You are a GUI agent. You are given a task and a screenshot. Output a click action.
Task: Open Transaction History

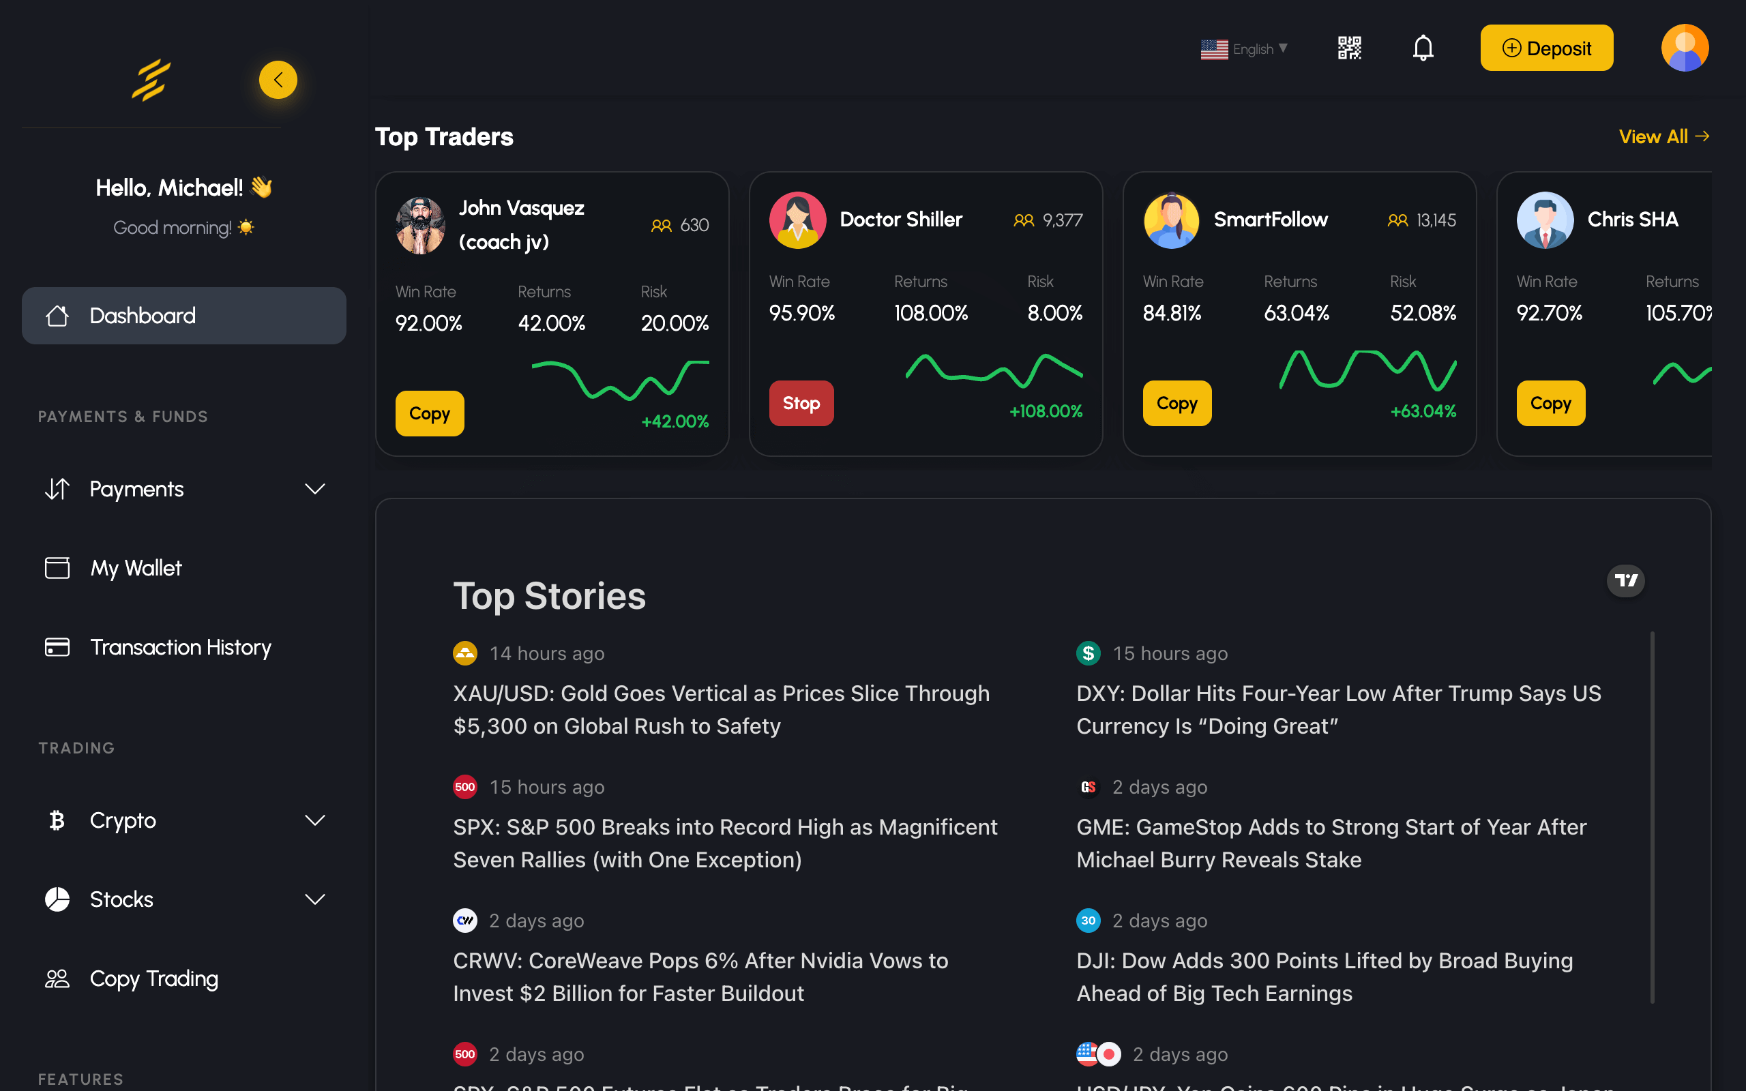[180, 647]
